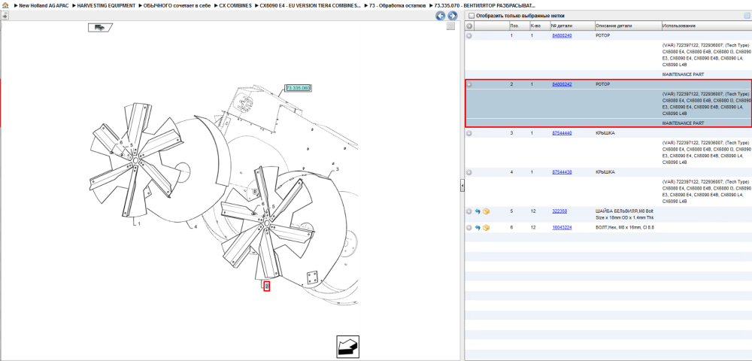Click the blue arrow icon for part 16043224
This screenshot has height=361, width=752.
pyautogui.click(x=478, y=227)
